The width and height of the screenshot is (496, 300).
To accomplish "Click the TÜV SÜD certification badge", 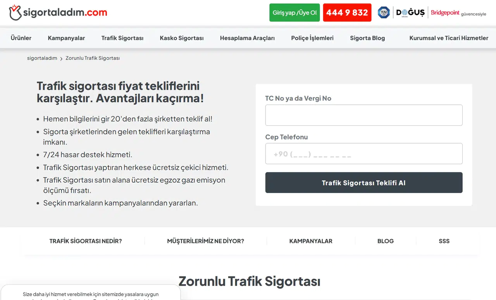I will coord(384,12).
